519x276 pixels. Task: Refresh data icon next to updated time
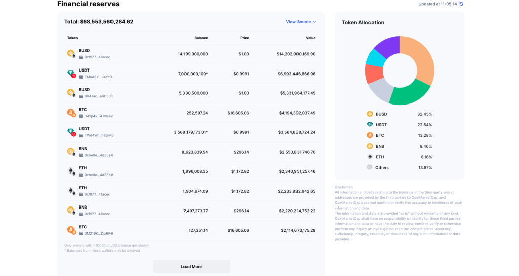pyautogui.click(x=461, y=4)
